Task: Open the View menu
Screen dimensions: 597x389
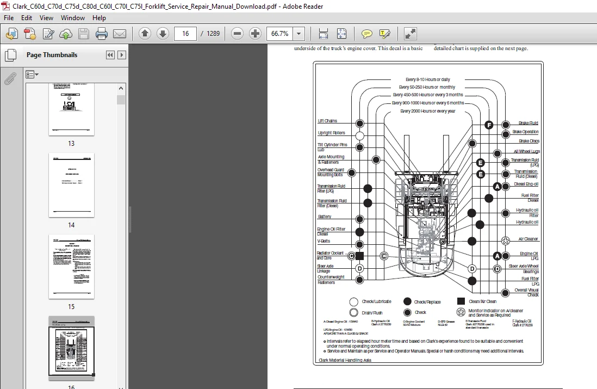Action: 46,18
